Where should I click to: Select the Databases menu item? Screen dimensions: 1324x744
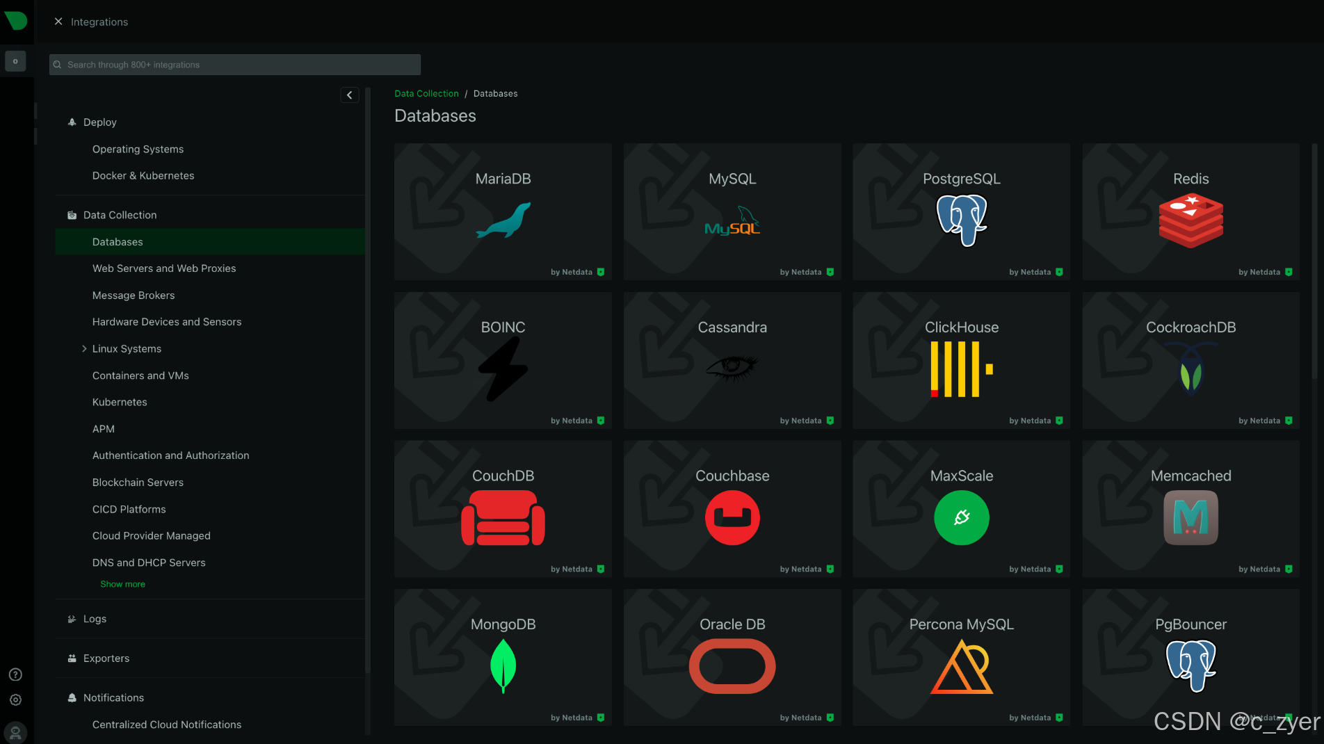tap(209, 242)
